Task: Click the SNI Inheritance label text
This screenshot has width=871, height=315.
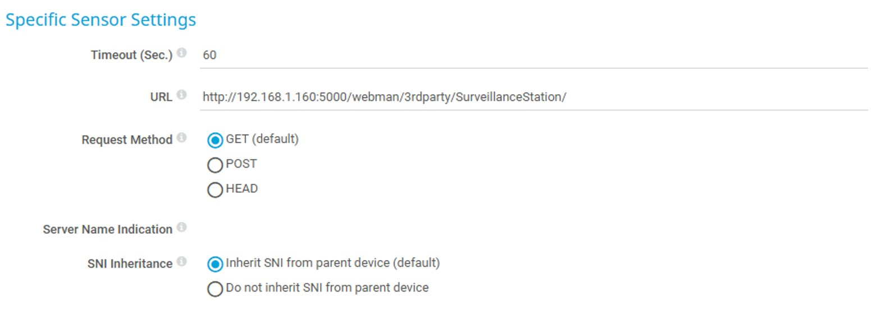Action: (x=130, y=264)
